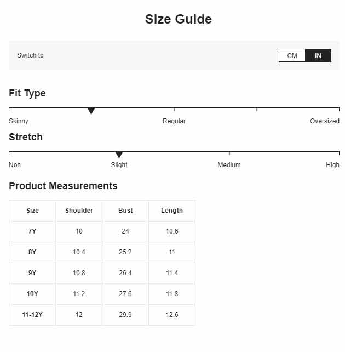Click the Non stretch label
This screenshot has height=352, width=345.
click(15, 165)
